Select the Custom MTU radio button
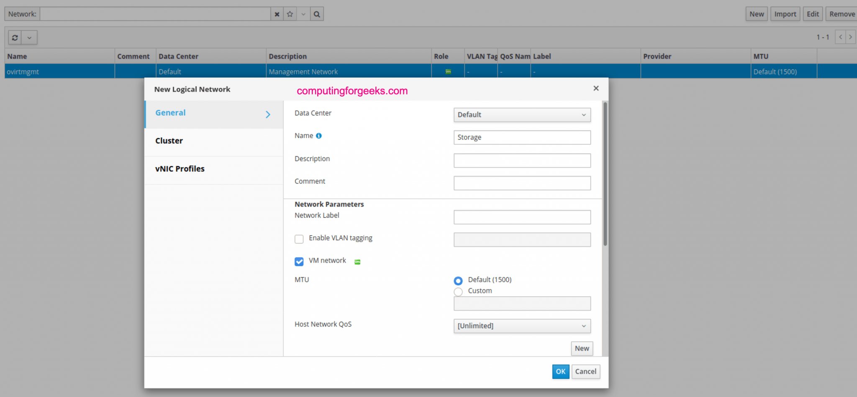The height and width of the screenshot is (397, 857). tap(458, 292)
